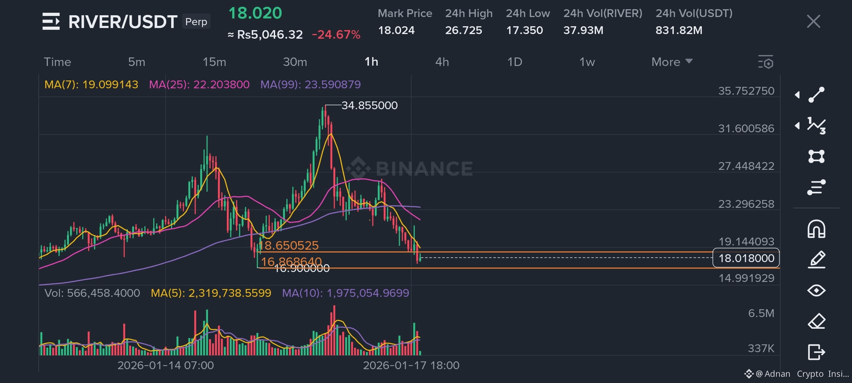Open the chart indicator settings icon

766,62
